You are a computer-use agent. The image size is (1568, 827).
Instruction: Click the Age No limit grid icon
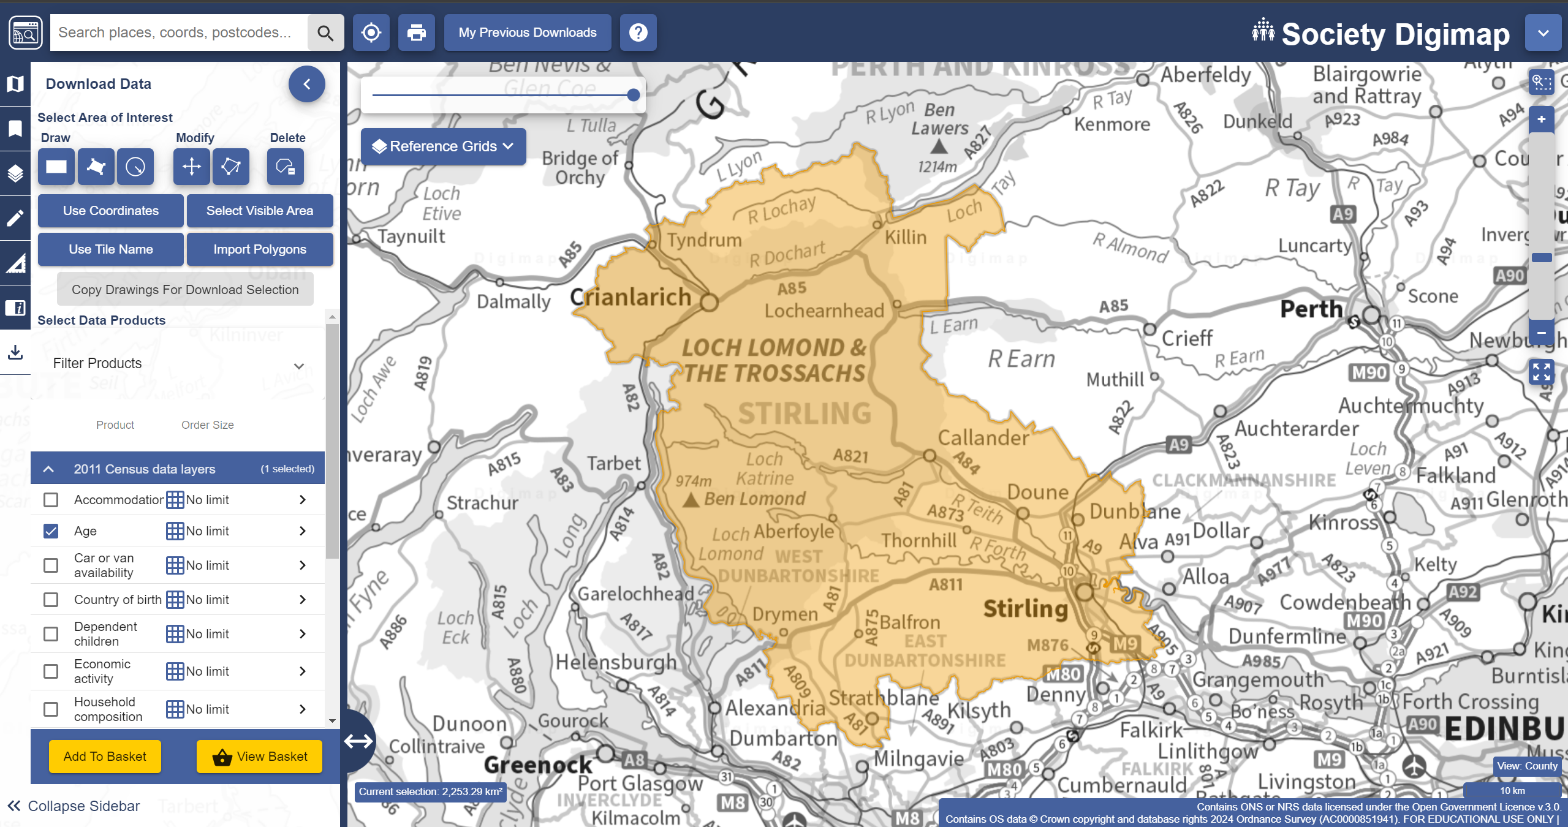175,531
